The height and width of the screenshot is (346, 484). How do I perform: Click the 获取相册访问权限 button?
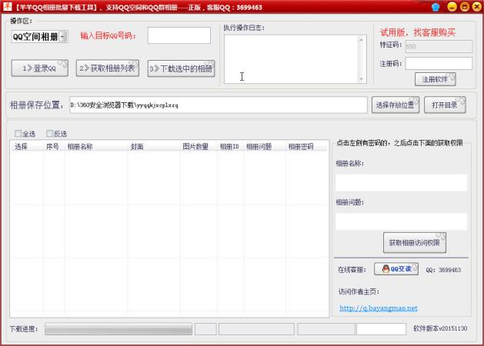click(414, 243)
